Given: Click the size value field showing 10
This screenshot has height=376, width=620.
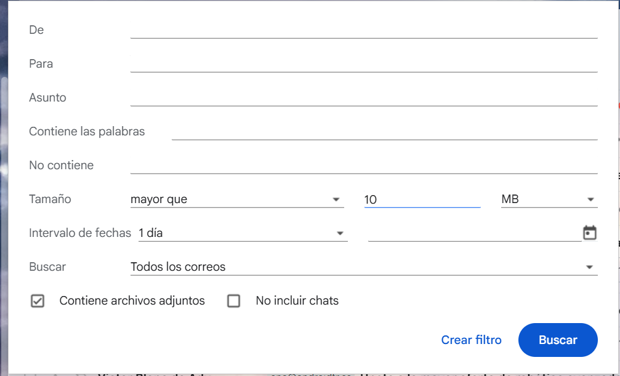Looking at the screenshot, I should pyautogui.click(x=422, y=199).
